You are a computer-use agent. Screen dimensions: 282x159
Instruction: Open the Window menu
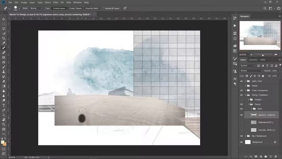78,3
